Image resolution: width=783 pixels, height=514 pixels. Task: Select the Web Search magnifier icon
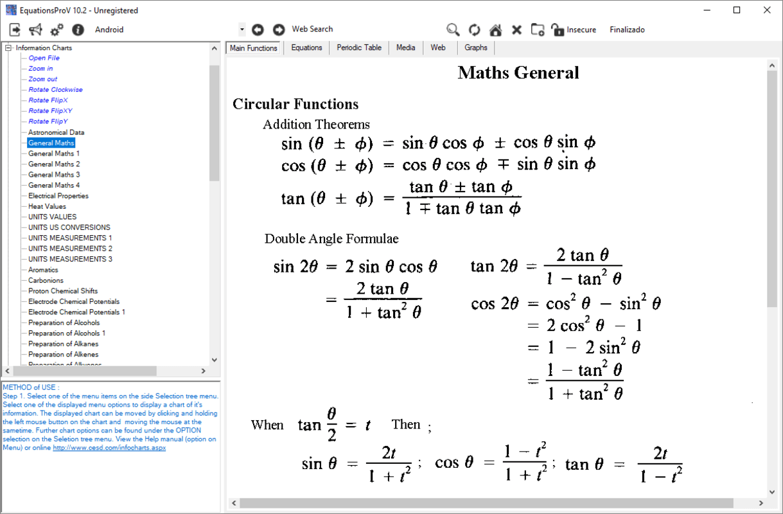point(453,30)
